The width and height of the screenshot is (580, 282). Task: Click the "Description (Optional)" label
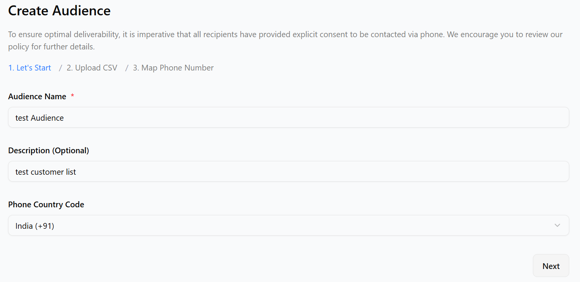[48, 151]
